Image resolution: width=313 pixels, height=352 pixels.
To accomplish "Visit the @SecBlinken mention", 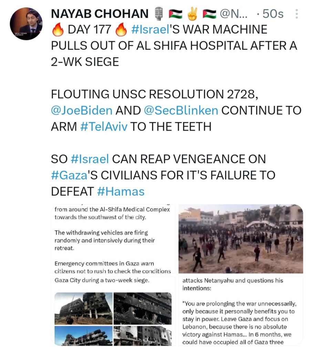I will 180,110.
